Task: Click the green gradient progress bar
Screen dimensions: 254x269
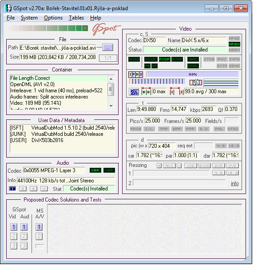Action: [x=48, y=28]
